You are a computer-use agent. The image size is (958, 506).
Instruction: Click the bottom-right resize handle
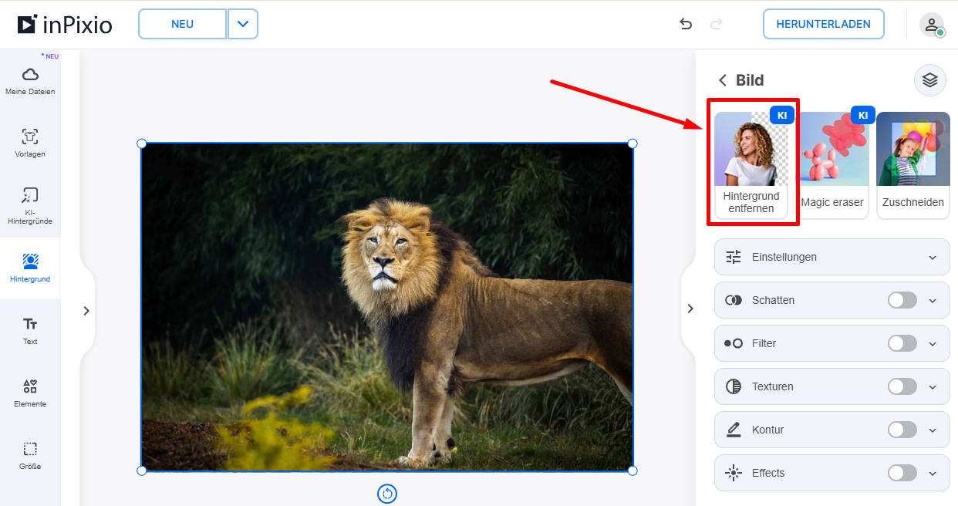pos(632,471)
